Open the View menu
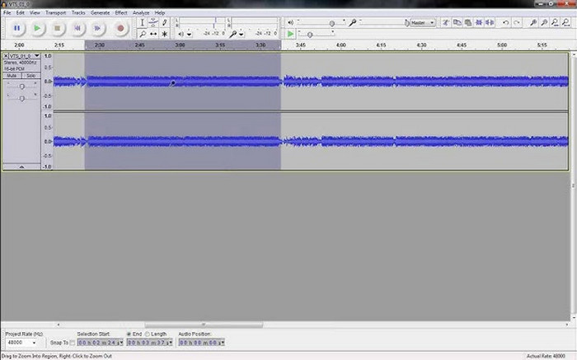Screen dimensions: 577x360 tap(35, 12)
